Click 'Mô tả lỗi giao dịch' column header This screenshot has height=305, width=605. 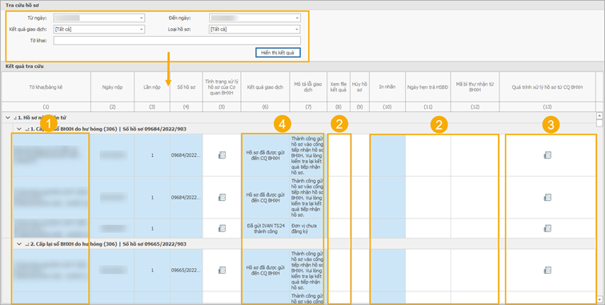click(x=308, y=87)
